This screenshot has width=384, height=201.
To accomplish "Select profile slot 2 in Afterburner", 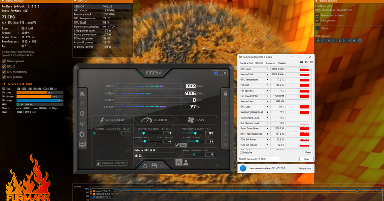I will coord(226,114).
